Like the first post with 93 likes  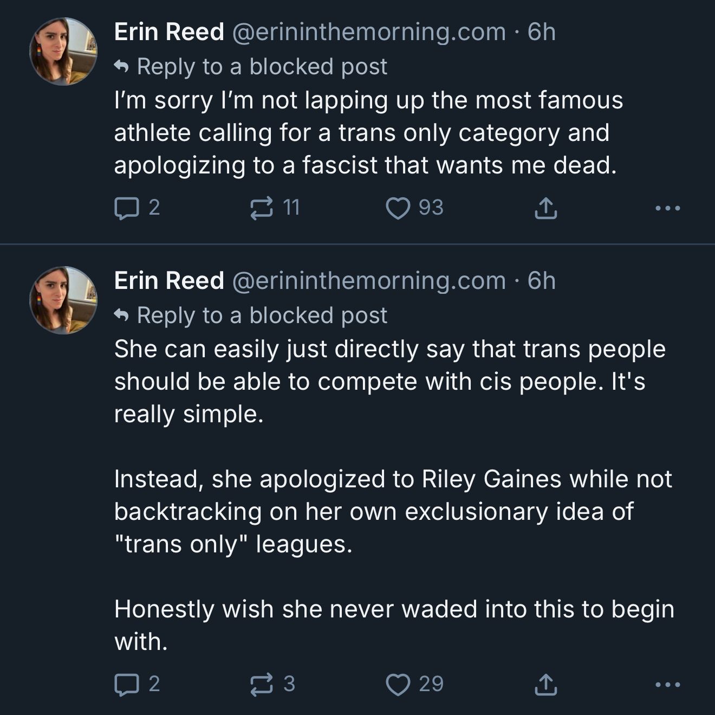(398, 208)
